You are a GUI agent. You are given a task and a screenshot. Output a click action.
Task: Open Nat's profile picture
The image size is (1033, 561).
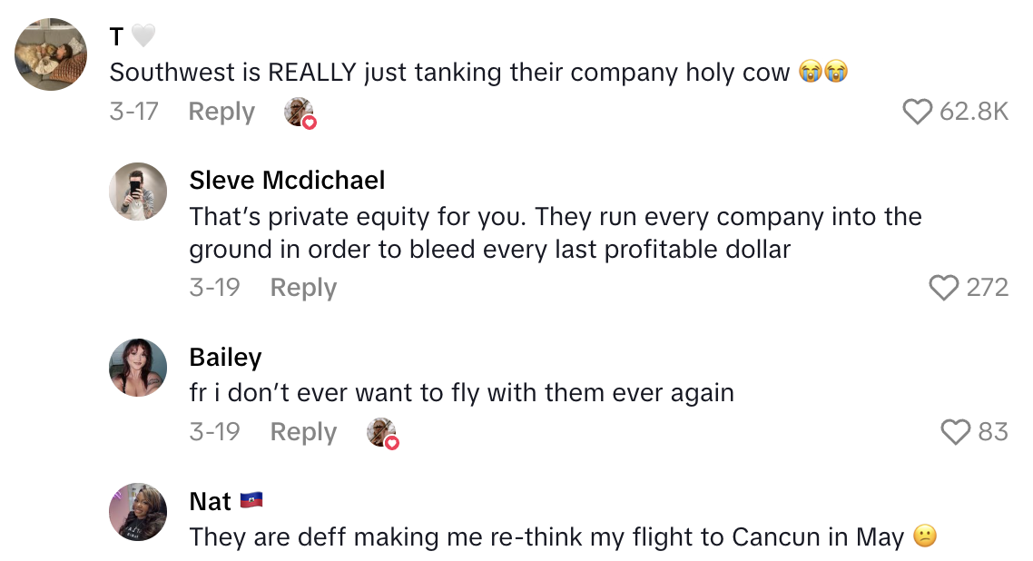point(138,512)
